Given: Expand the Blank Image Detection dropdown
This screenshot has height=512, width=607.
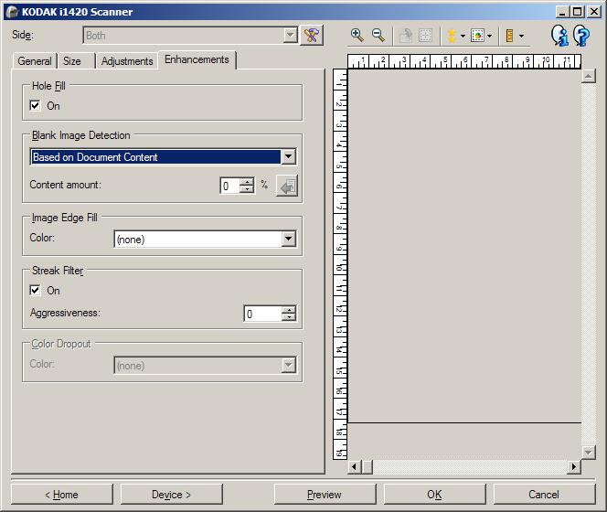Looking at the screenshot, I should point(288,157).
